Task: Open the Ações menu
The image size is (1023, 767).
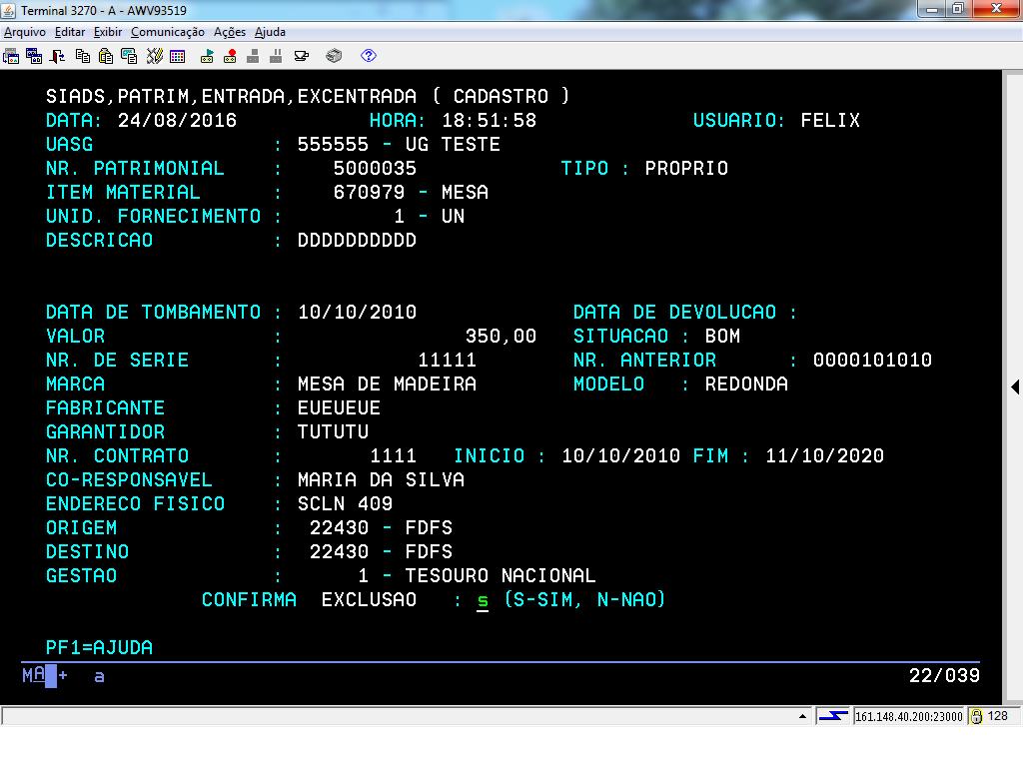Action: point(230,32)
